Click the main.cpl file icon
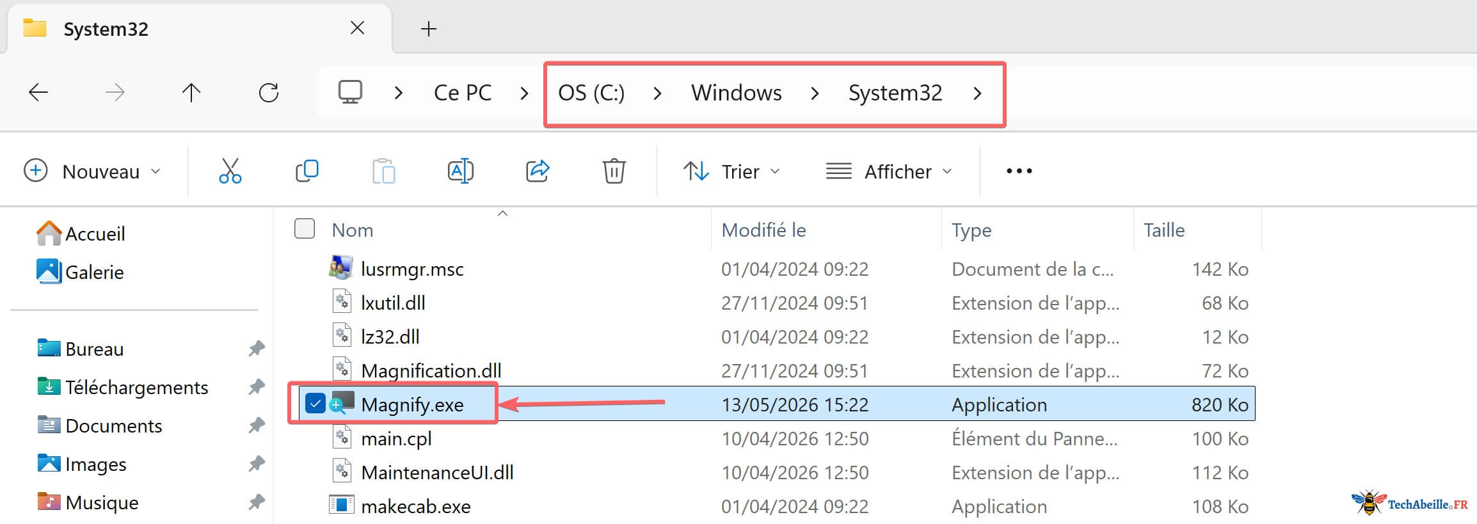 pyautogui.click(x=342, y=437)
